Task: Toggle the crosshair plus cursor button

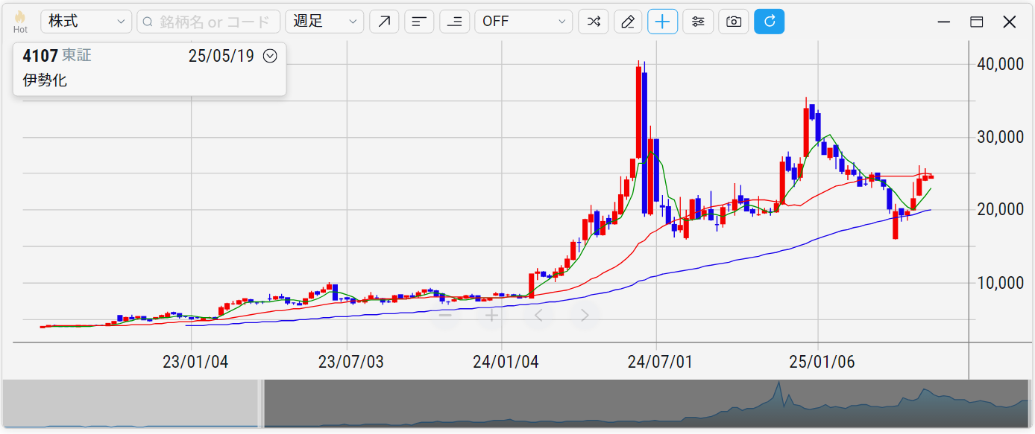Action: click(x=662, y=22)
